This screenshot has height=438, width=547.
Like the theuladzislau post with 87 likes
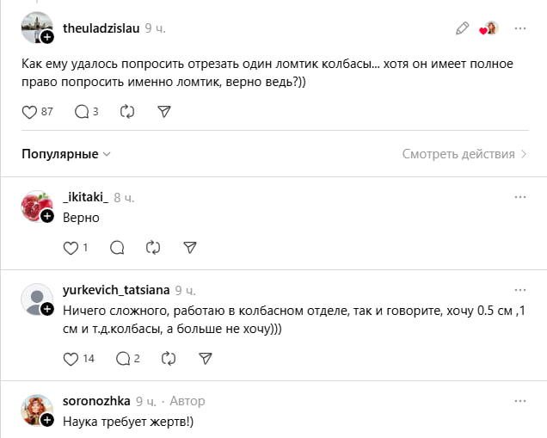point(30,112)
